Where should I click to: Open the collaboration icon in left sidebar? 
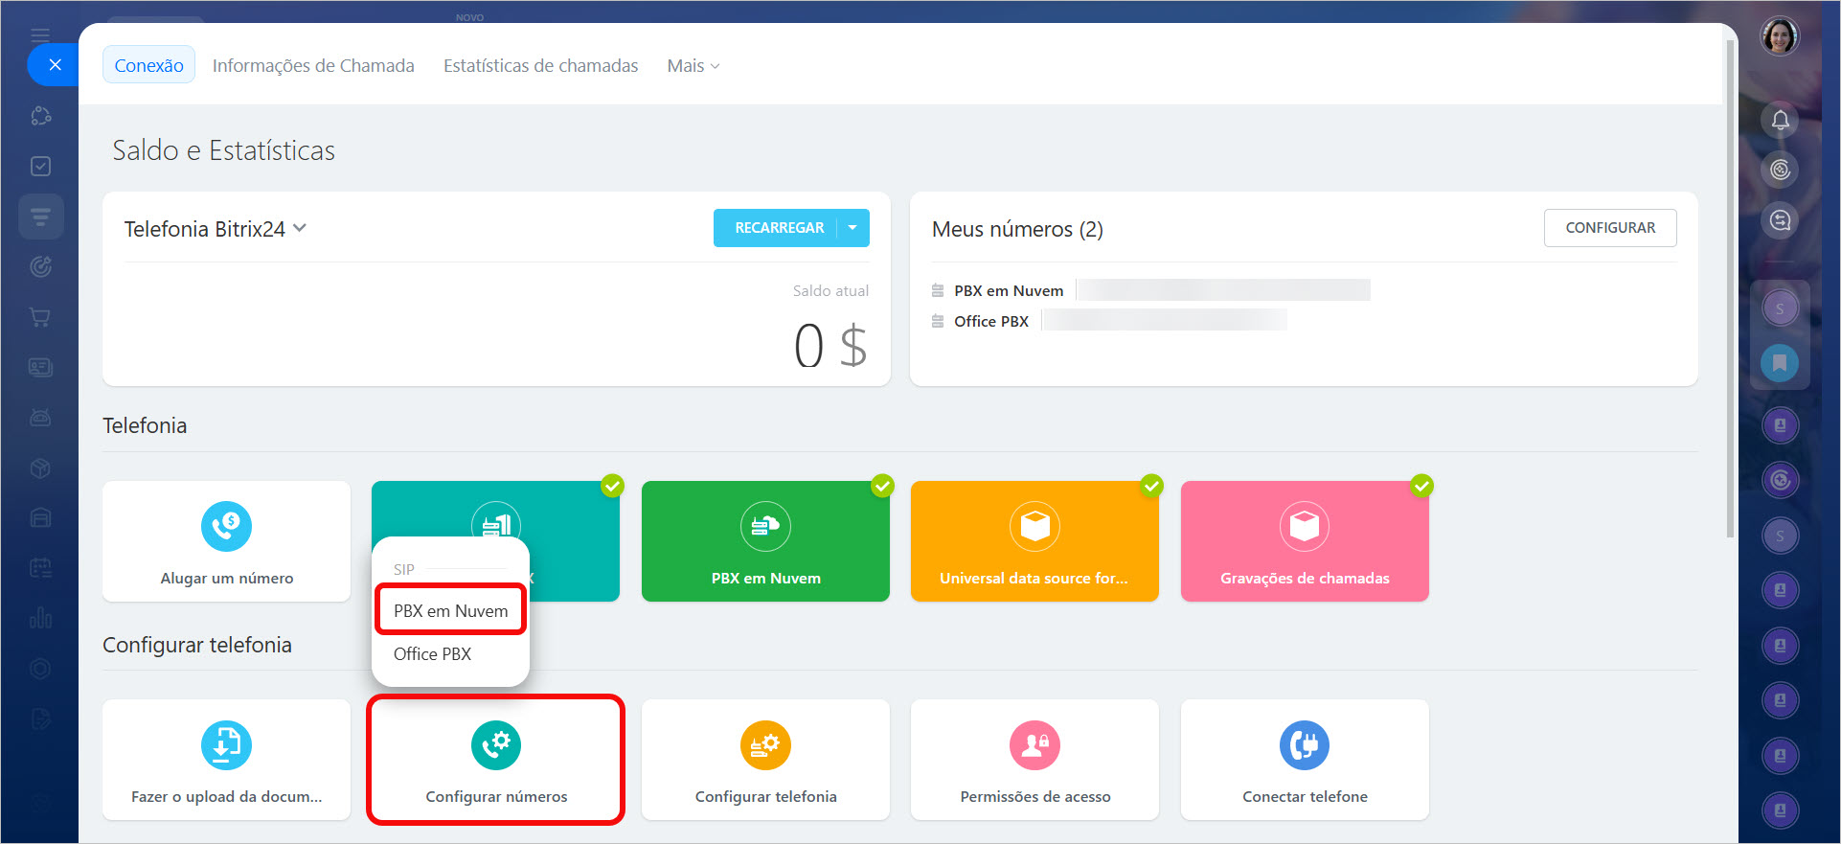[x=40, y=116]
